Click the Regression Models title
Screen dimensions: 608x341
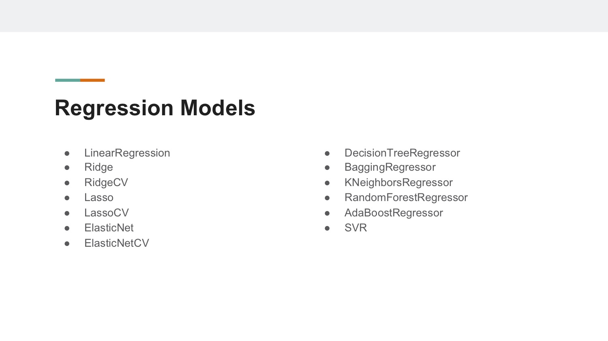(x=155, y=108)
